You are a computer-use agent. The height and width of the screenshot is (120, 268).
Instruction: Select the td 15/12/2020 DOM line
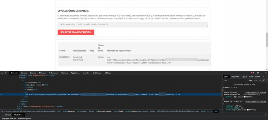click(32, 82)
